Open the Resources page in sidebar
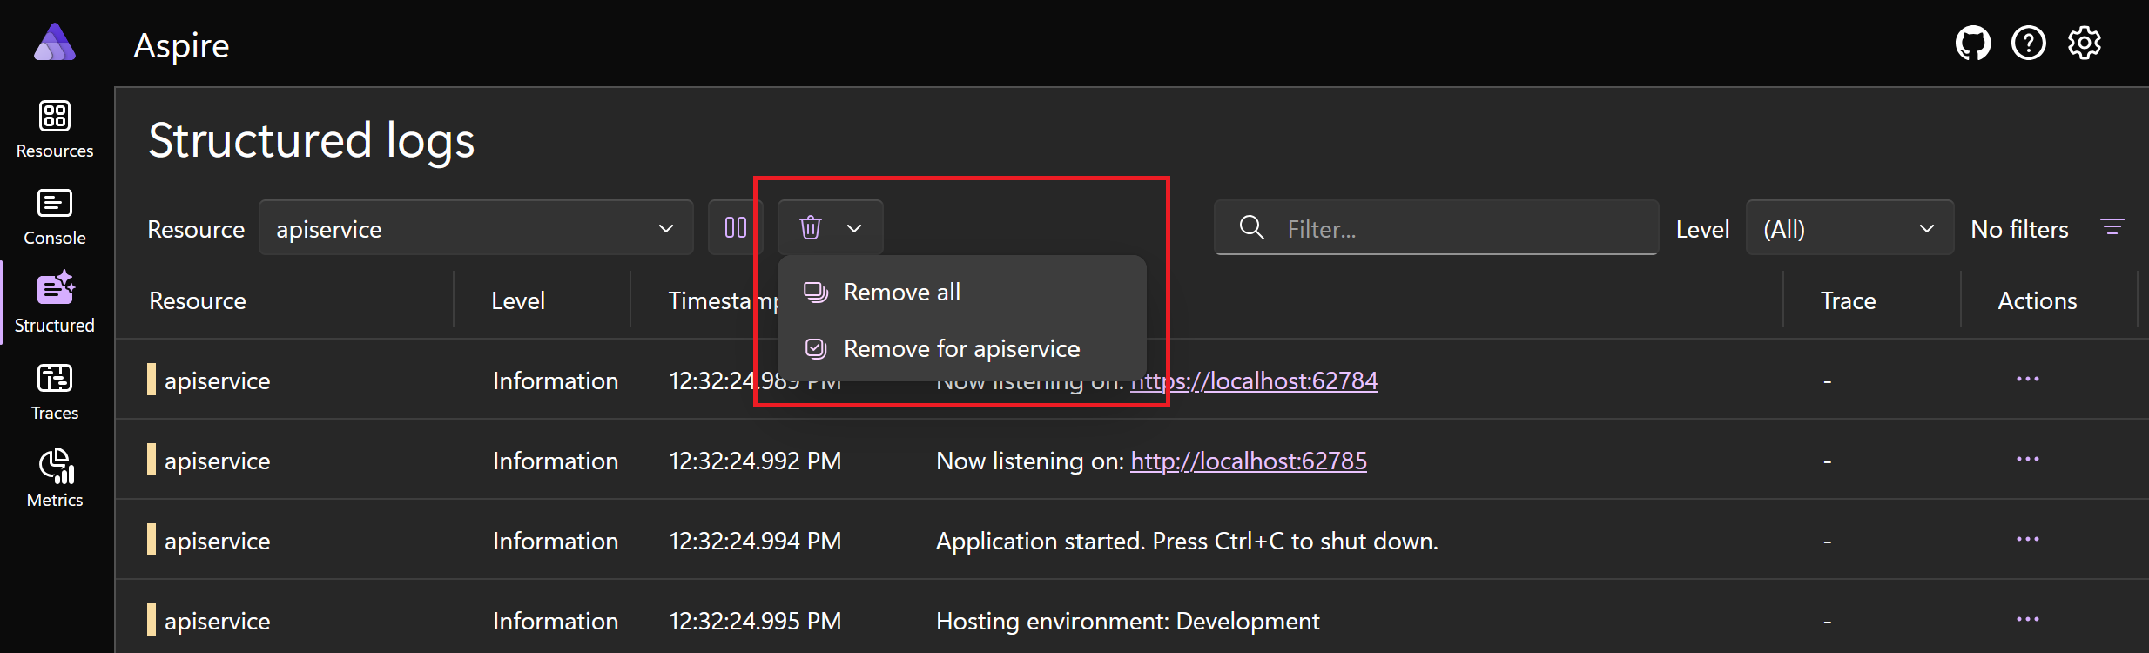Screen dimensions: 2149x653 (55, 130)
